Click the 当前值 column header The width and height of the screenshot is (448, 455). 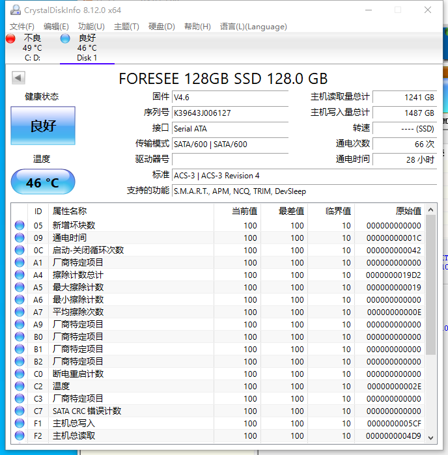click(237, 211)
